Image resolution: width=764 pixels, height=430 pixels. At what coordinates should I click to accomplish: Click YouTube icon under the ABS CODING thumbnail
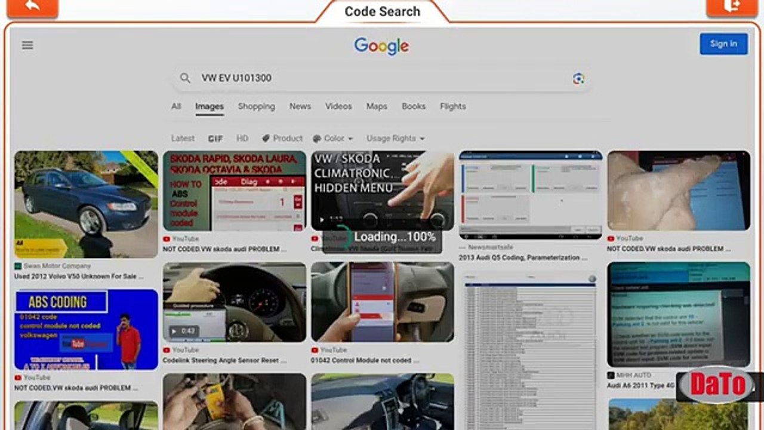(18, 378)
